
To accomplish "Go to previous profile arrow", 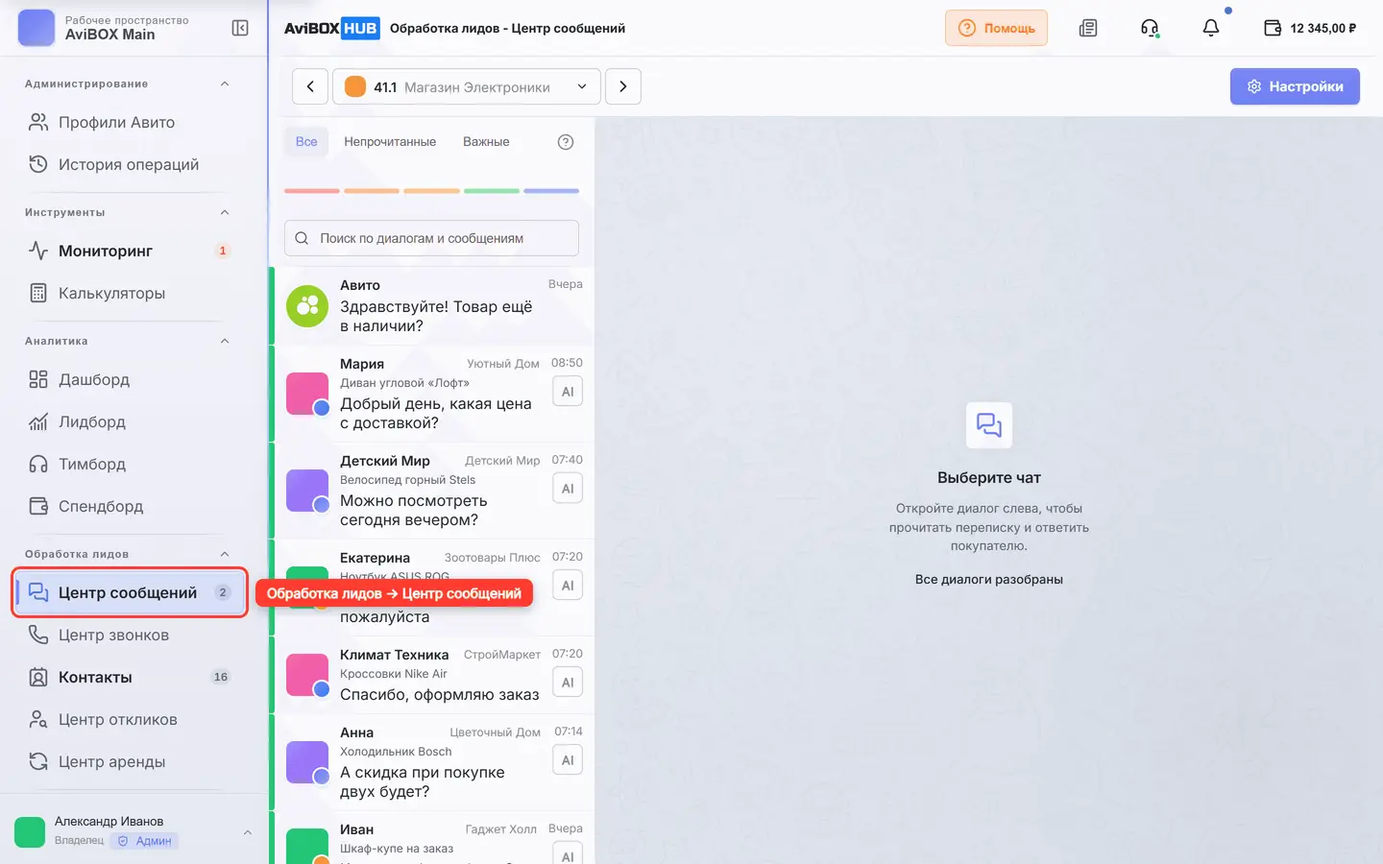I will pos(310,86).
